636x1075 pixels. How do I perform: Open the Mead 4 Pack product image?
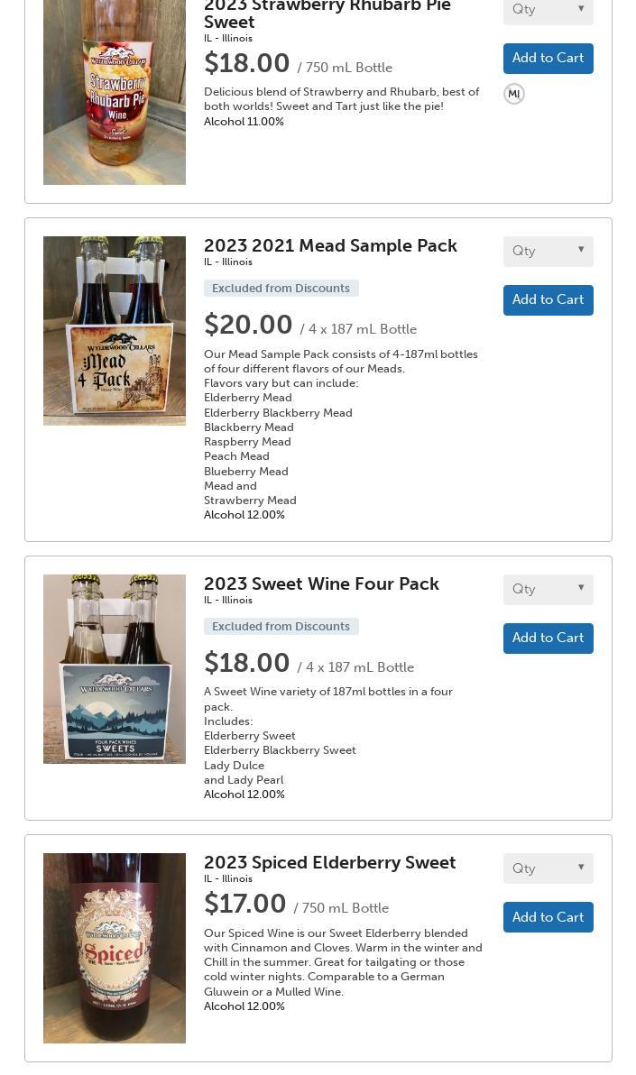click(x=115, y=331)
